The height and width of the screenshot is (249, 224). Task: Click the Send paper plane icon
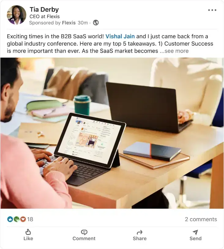[196, 232]
